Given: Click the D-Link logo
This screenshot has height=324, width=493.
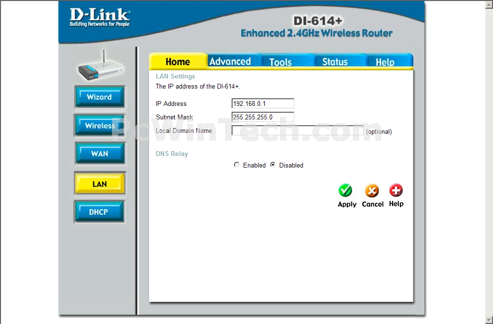Looking at the screenshot, I should [100, 17].
